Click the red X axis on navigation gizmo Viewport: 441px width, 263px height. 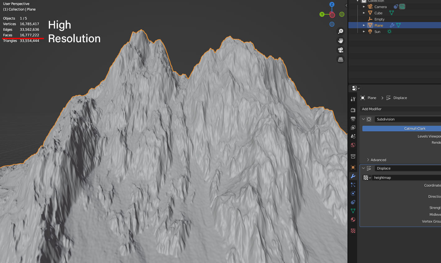click(332, 15)
